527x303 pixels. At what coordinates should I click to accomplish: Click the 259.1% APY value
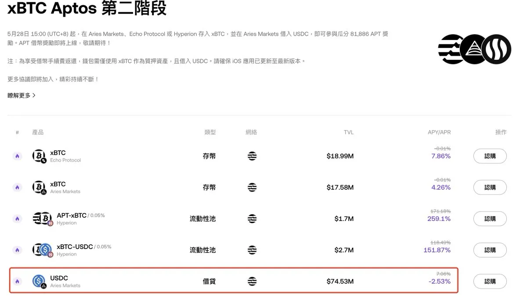click(439, 219)
